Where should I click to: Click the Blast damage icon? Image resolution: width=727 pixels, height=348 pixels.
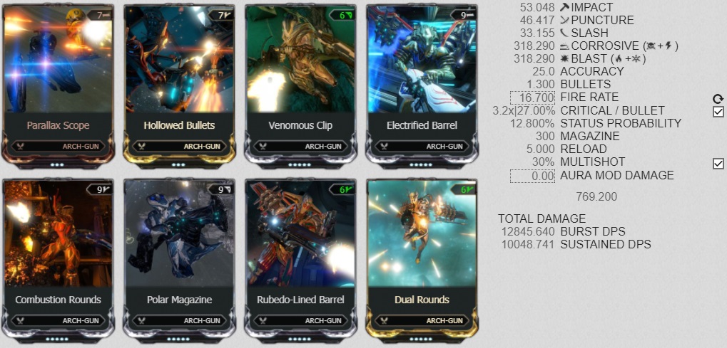pyautogui.click(x=564, y=59)
